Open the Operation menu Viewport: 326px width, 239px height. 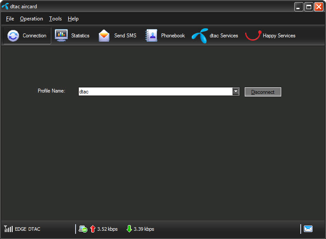pyautogui.click(x=31, y=19)
